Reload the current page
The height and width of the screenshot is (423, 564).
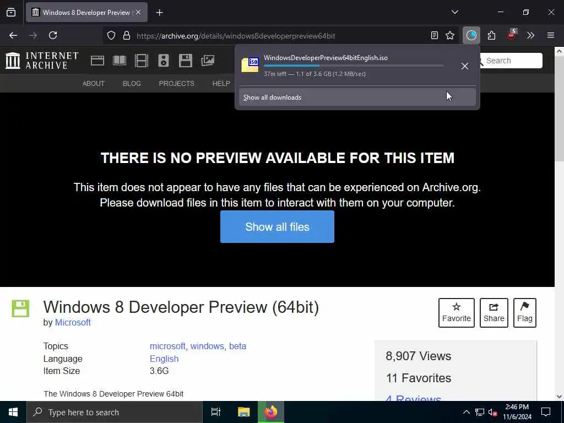click(53, 35)
